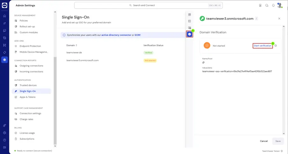
Task: Click the sidebar scrollbar down arrow
Action: [x=55, y=146]
